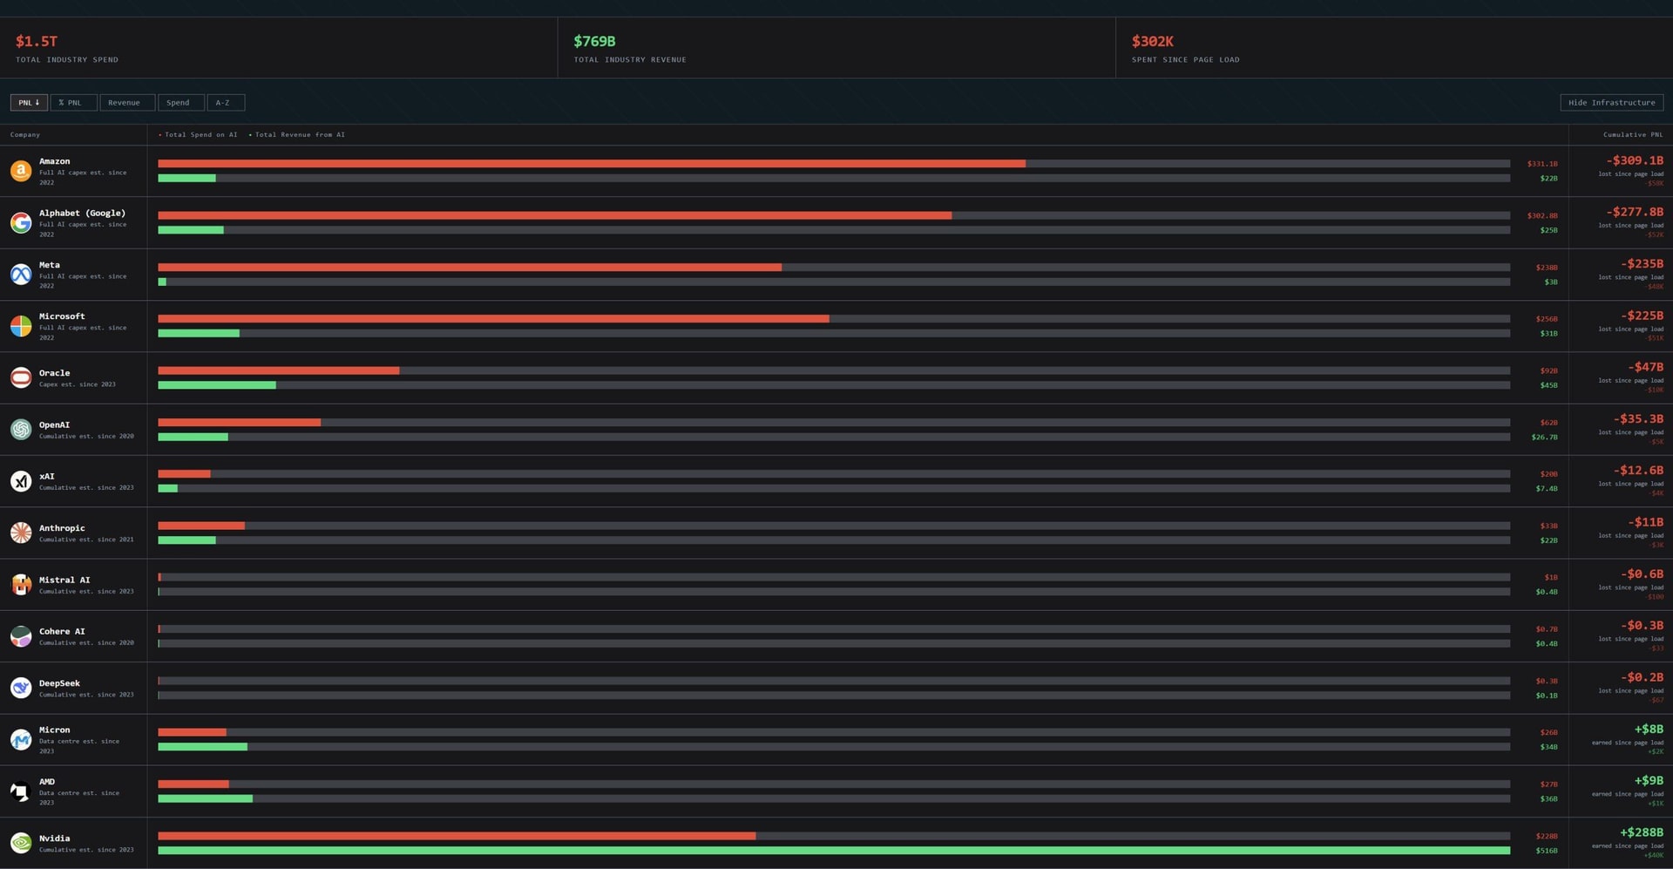Click the Cohere AI logo icon

[x=21, y=636]
